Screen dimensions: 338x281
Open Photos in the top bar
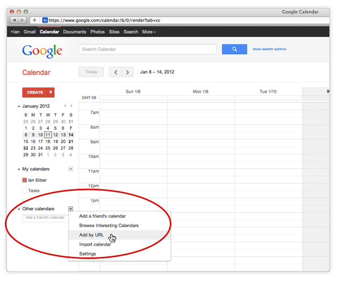pyautogui.click(x=97, y=32)
